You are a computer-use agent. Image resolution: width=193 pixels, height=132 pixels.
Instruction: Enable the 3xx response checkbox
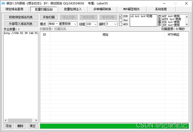click(x=121, y=20)
